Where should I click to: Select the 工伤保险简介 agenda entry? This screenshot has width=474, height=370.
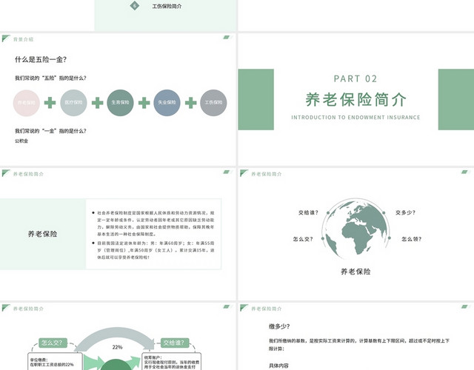point(167,6)
